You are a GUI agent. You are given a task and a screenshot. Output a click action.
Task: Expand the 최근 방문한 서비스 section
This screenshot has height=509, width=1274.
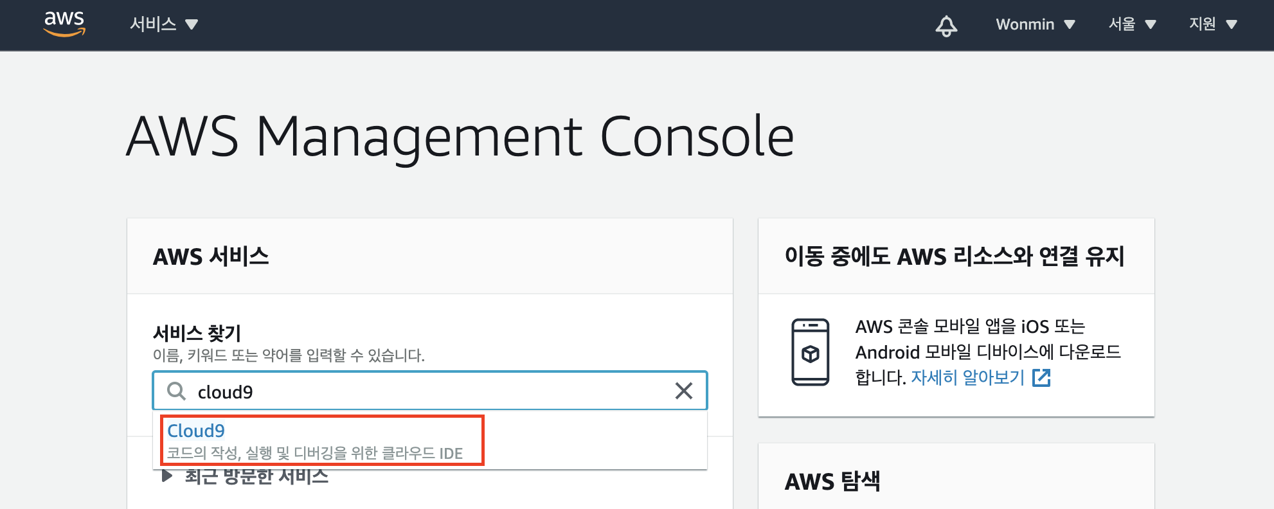coord(245,476)
